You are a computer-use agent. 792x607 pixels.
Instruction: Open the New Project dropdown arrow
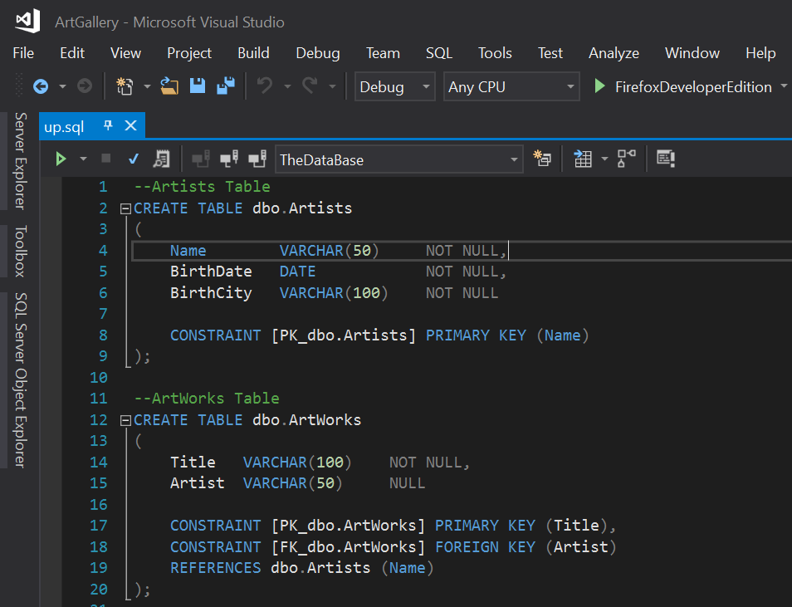click(147, 87)
